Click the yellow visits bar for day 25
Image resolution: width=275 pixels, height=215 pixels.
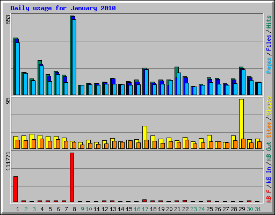pos(209,142)
